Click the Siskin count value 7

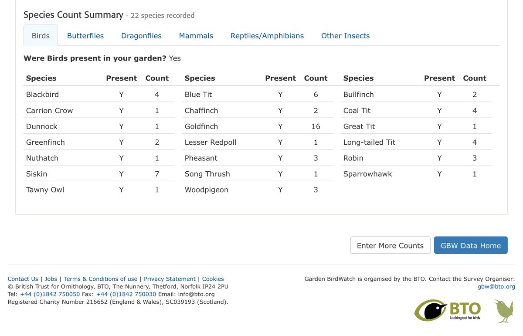click(x=157, y=174)
